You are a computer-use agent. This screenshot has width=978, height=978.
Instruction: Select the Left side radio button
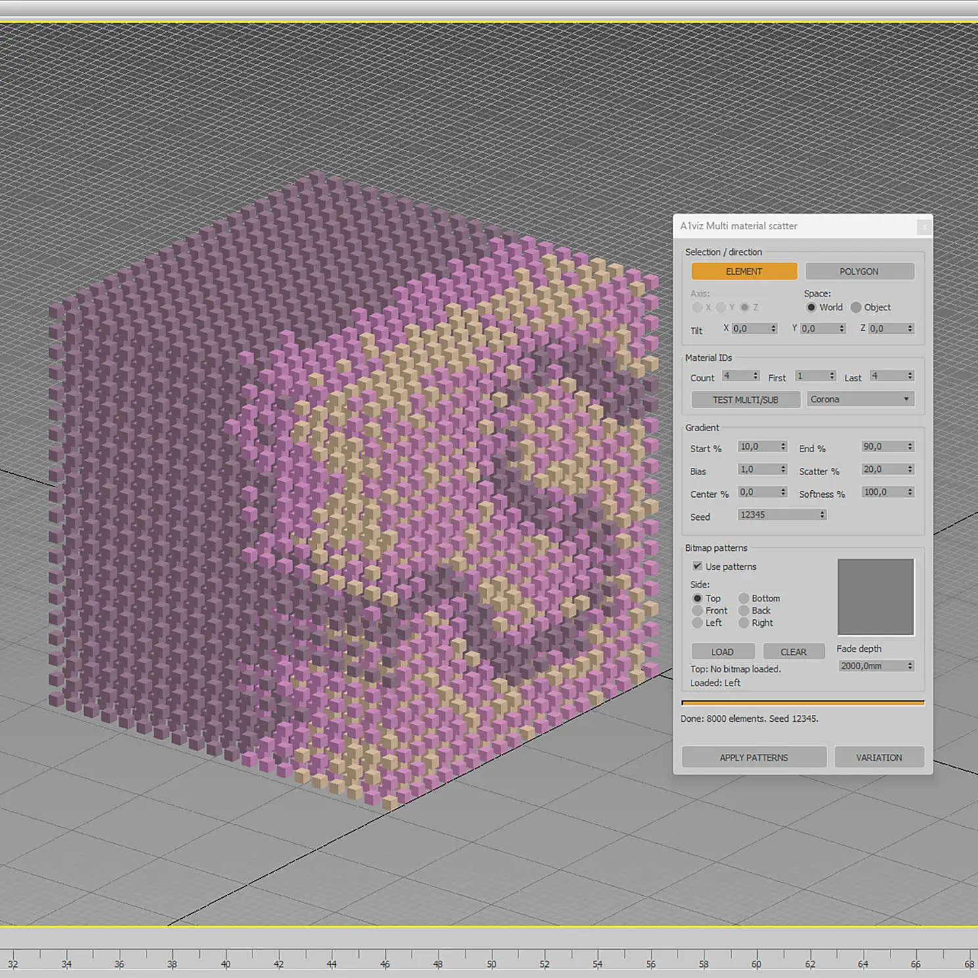tap(697, 622)
